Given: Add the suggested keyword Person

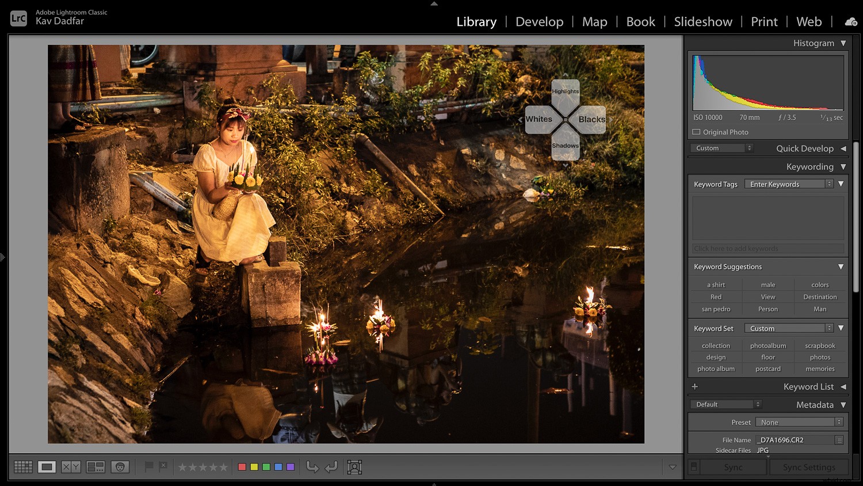Looking at the screenshot, I should click(x=767, y=309).
